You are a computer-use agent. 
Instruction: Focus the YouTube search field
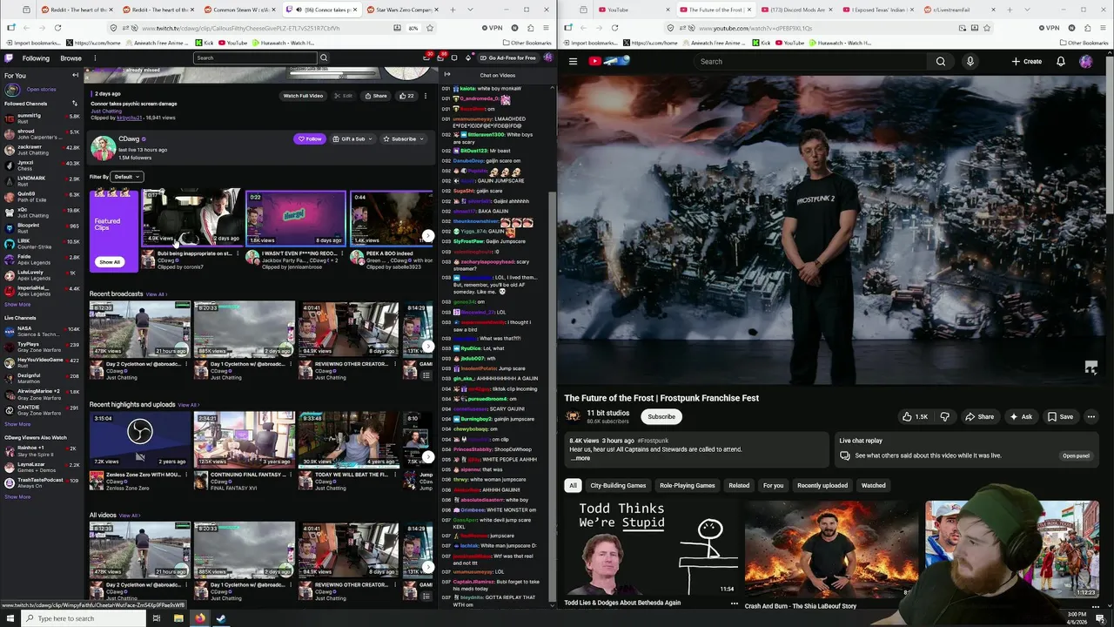pyautogui.click(x=811, y=62)
